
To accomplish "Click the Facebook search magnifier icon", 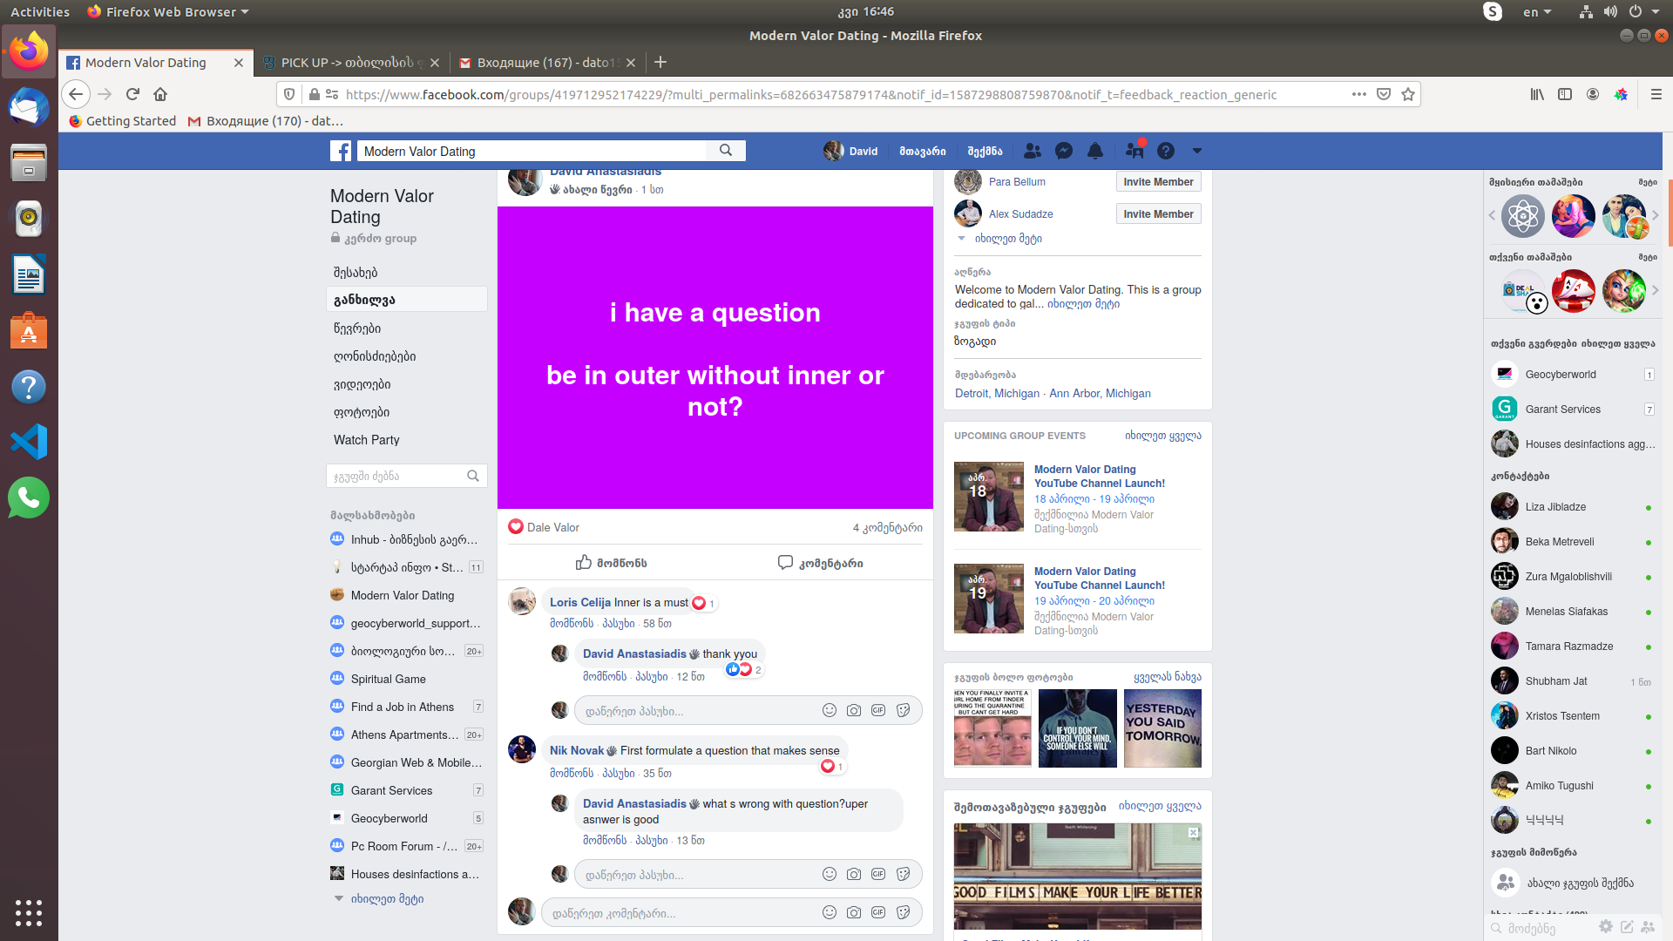I will coord(726,151).
